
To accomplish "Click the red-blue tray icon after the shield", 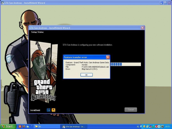I will pos(150,127).
